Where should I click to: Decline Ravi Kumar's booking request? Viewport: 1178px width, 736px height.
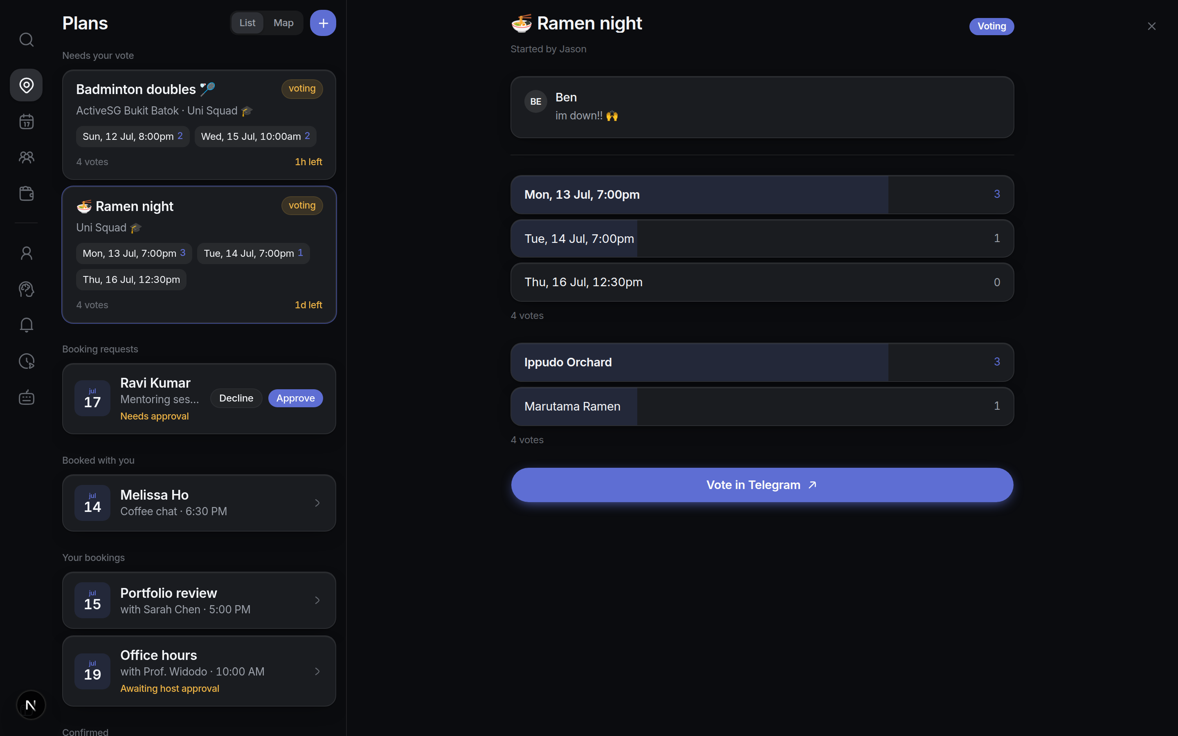pyautogui.click(x=236, y=398)
